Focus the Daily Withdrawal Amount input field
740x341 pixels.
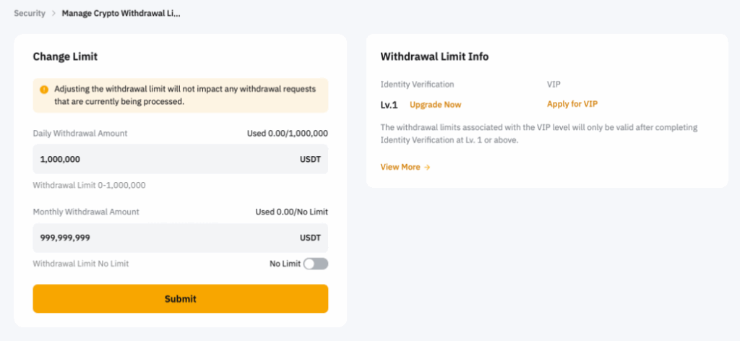[159, 159]
